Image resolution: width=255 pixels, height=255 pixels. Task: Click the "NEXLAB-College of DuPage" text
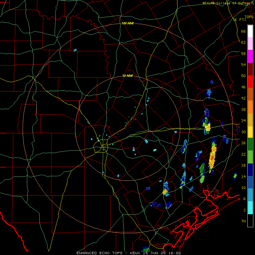pyautogui.click(x=227, y=3)
